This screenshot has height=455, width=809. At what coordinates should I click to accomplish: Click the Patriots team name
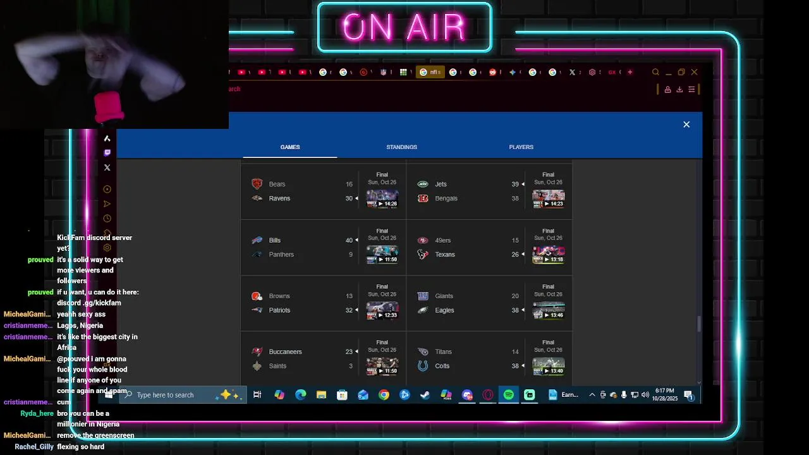click(279, 310)
